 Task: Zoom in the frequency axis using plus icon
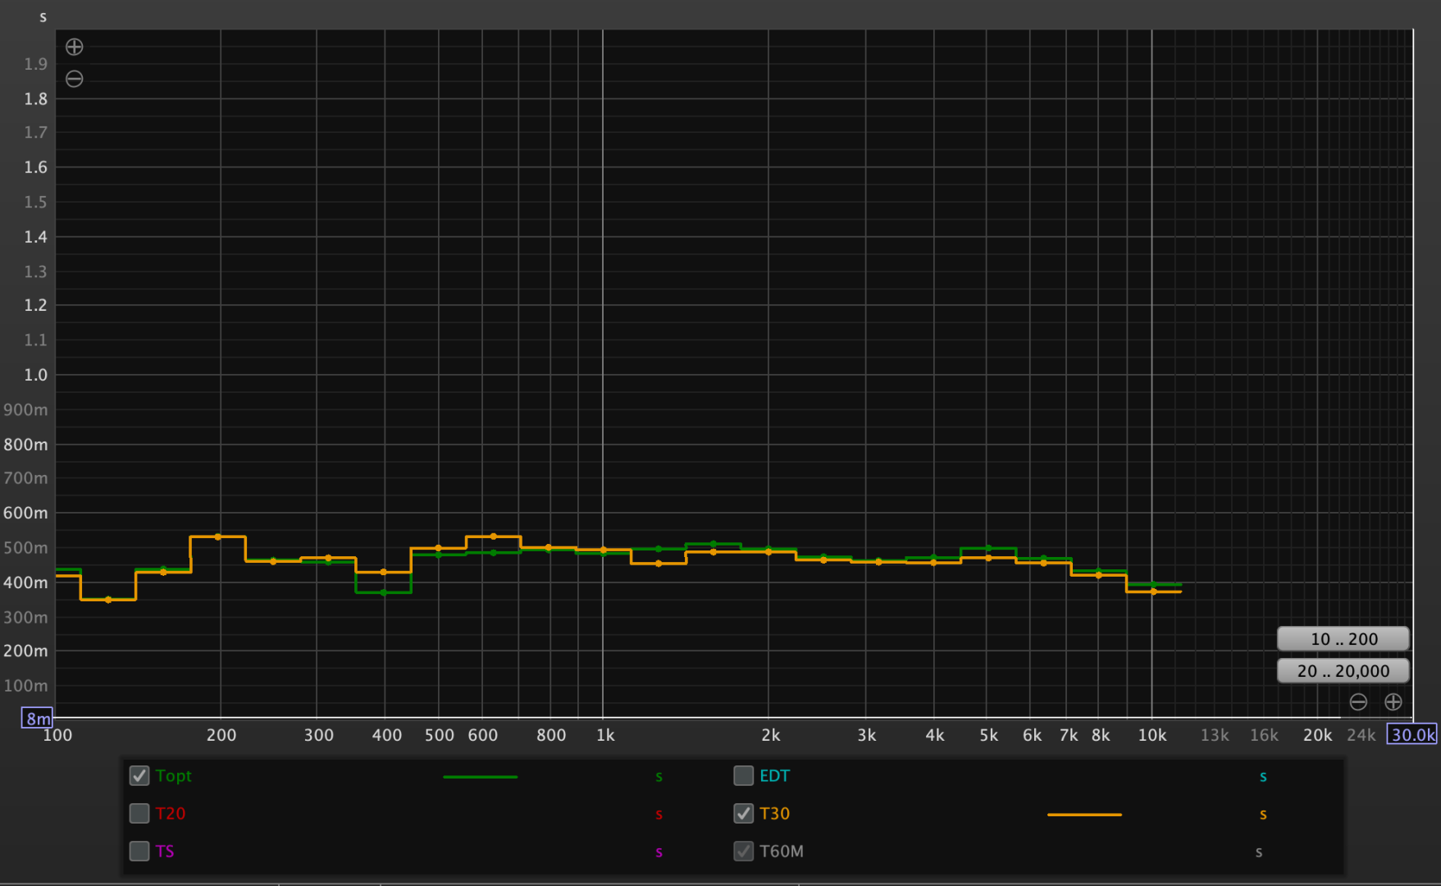(1393, 702)
